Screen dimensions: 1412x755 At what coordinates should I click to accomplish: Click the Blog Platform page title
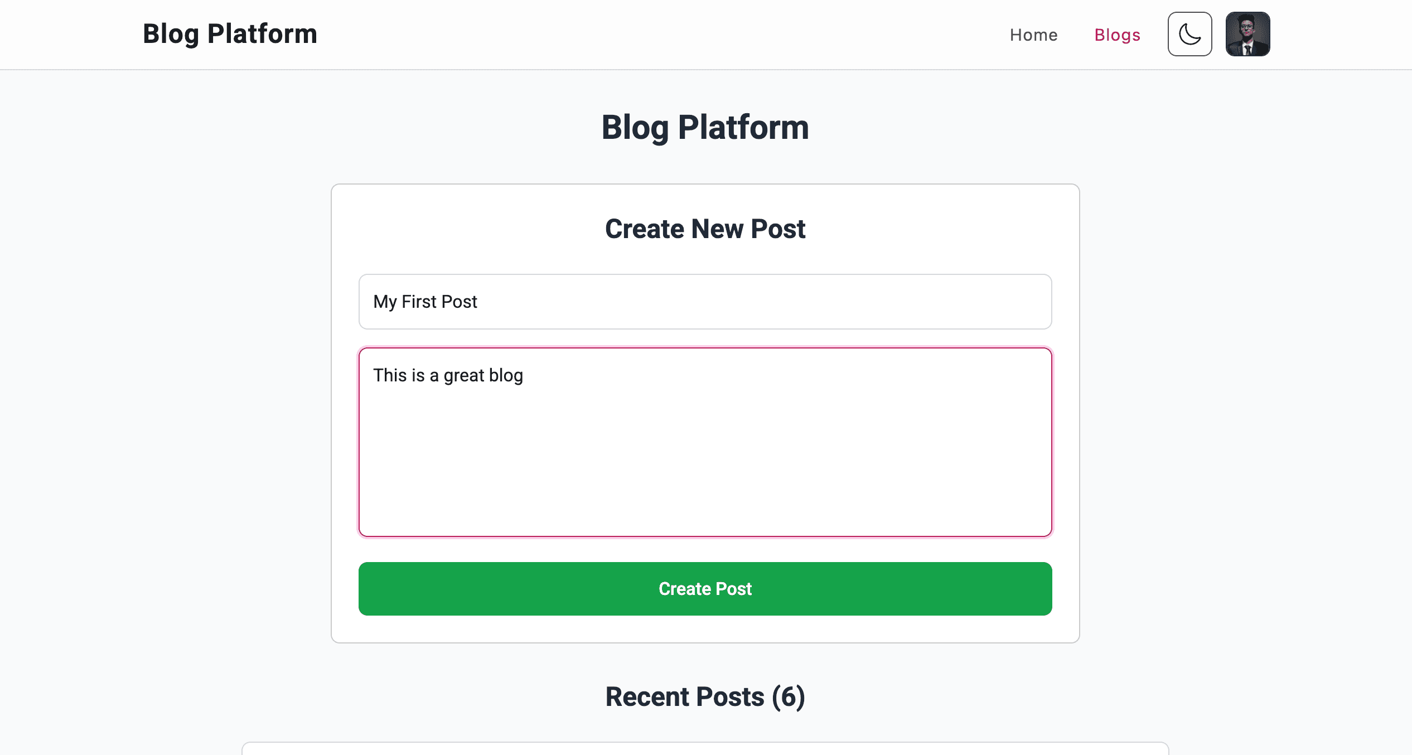tap(705, 127)
